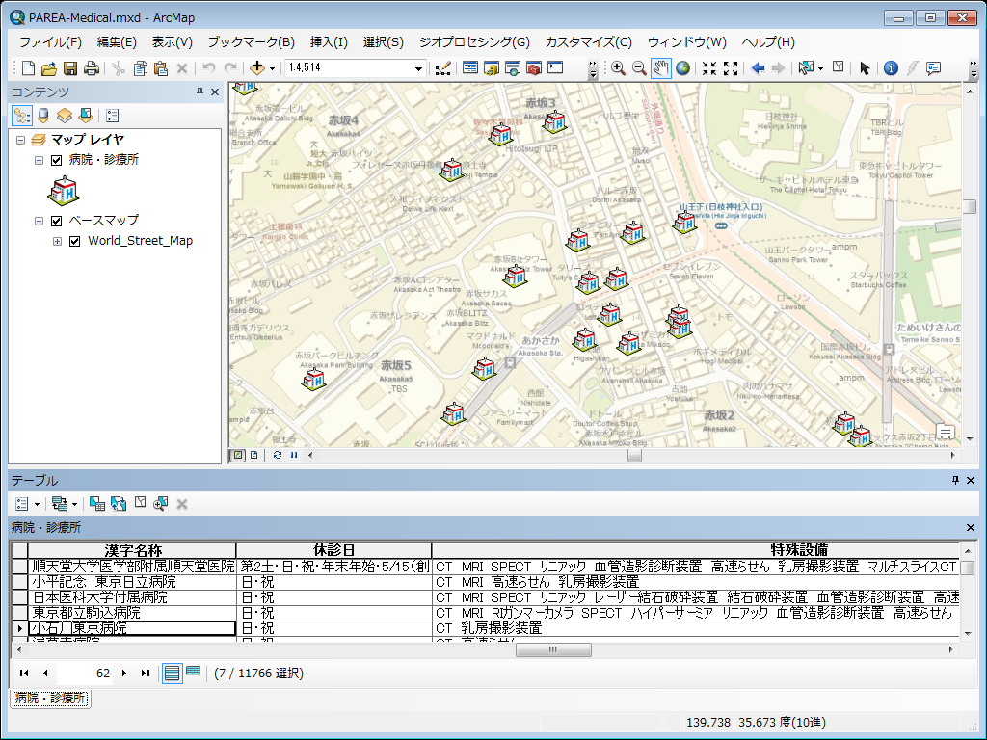The width and height of the screenshot is (987, 740).
Task: Click Fixed Zoom In arrows
Action: (x=709, y=68)
